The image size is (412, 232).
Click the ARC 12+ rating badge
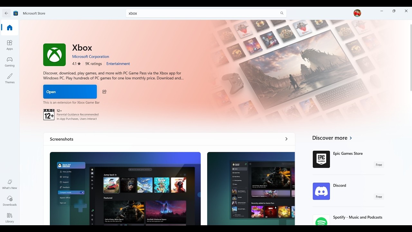[49, 114]
